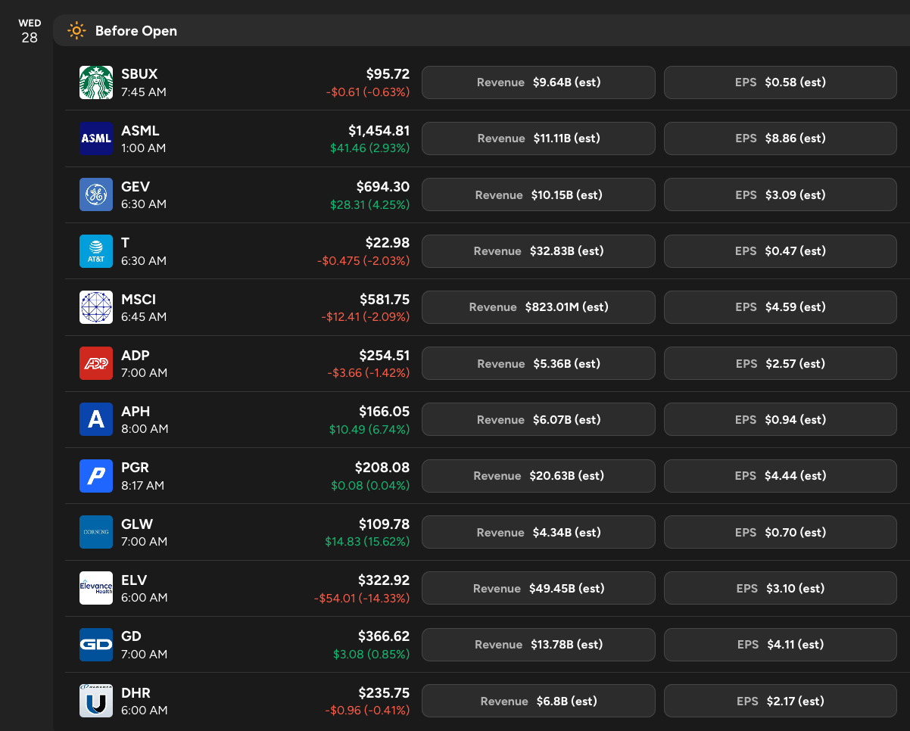Screen dimensions: 910x731
Task: Click the Elevance Health logo icon
Action: 96,588
